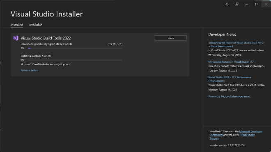Click the download progress bar at 2%
This screenshot has width=271, height=152.
click(76, 48)
